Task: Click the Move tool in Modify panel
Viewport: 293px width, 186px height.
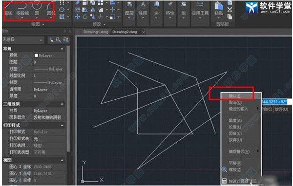Action: (78, 17)
